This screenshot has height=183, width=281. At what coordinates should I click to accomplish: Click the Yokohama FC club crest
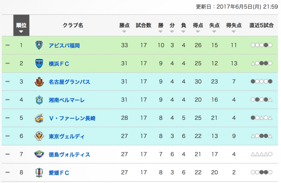point(39,63)
